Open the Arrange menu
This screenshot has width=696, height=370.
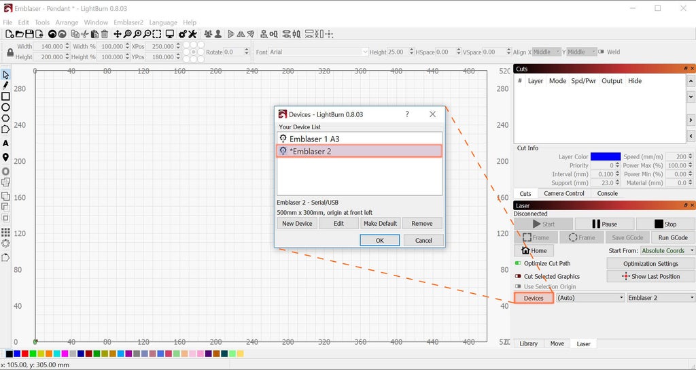point(67,22)
